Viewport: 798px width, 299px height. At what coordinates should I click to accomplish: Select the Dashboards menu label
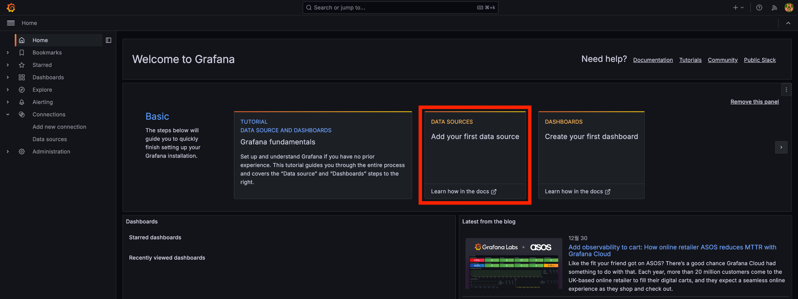[x=48, y=77]
